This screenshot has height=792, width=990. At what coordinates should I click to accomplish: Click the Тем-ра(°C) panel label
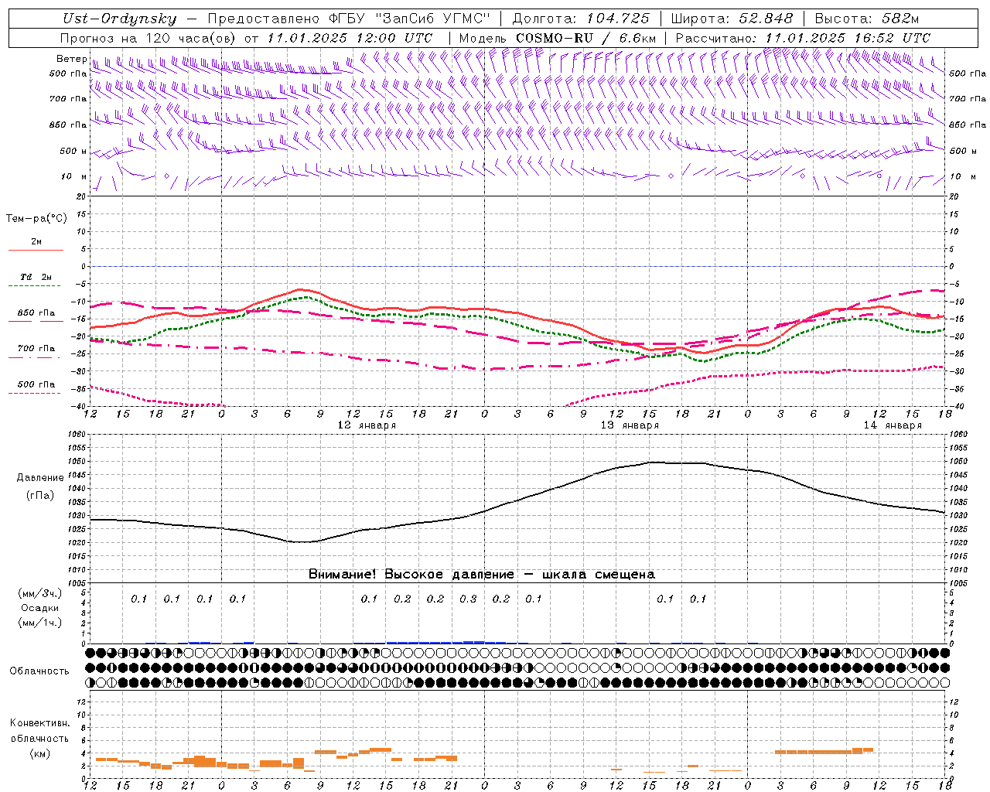pyautogui.click(x=36, y=219)
